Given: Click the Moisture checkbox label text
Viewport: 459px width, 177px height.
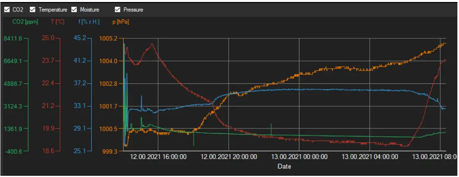Looking at the screenshot, I should point(90,9).
